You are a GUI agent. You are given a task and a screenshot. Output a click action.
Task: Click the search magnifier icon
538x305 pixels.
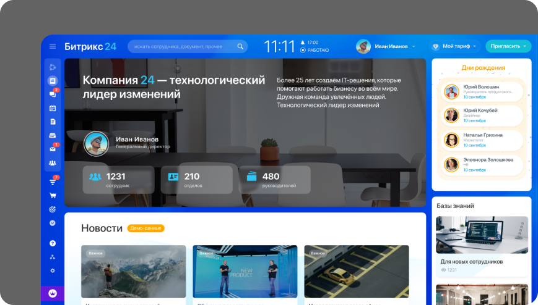click(240, 46)
